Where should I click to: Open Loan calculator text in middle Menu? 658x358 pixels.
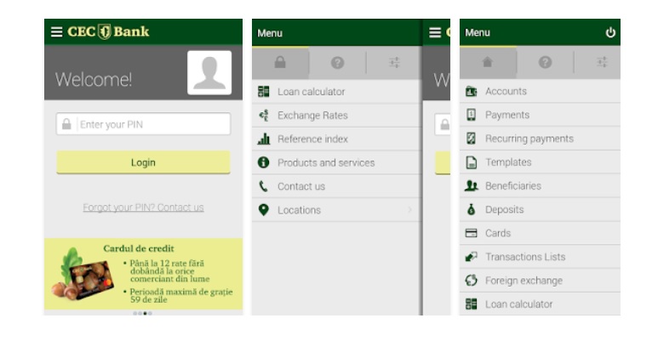pyautogui.click(x=311, y=92)
